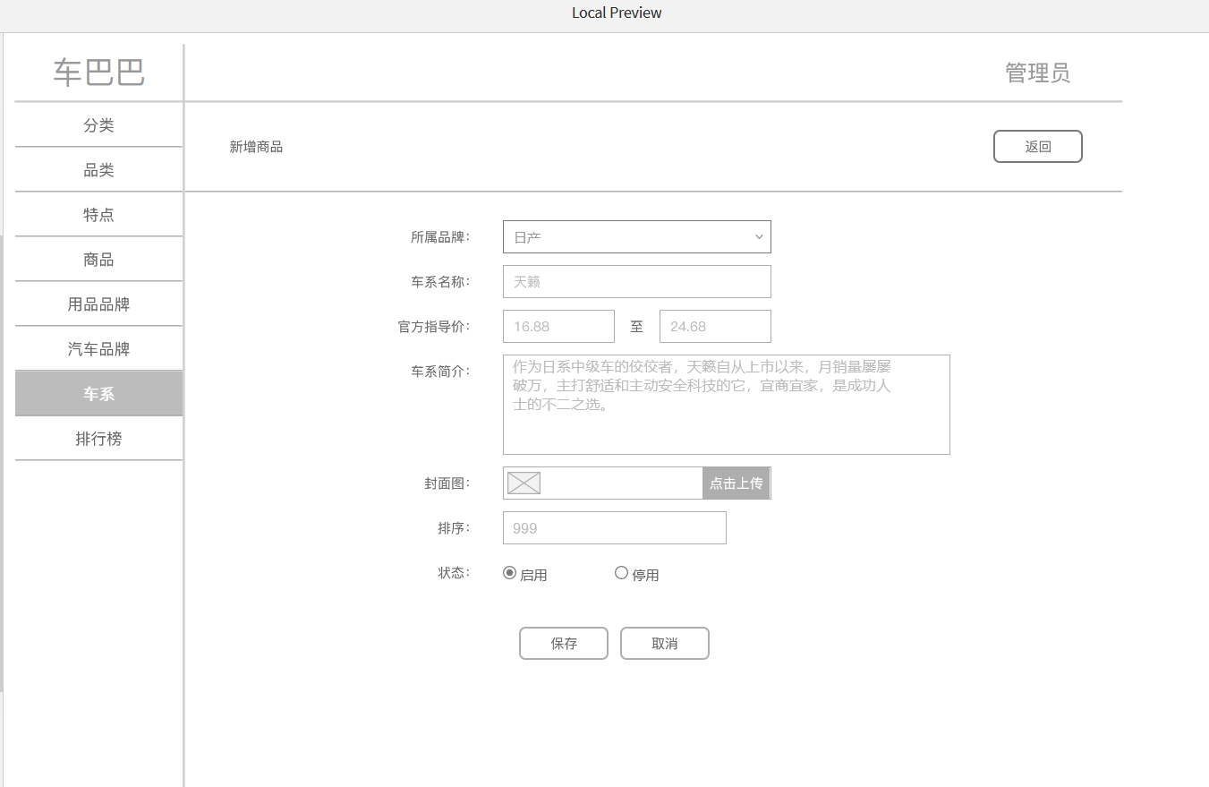Click the 保存 button
Viewport: 1209px width, 787px height.
click(x=564, y=644)
